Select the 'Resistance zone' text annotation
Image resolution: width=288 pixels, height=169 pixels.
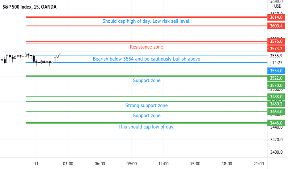pos(146,47)
